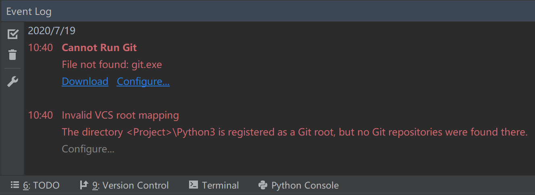Click the Terminal prompt icon
The image size is (535, 195).
(x=194, y=185)
